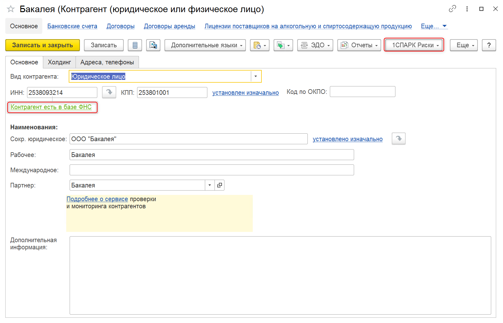Copy the form link using the chain icon
503x323 pixels.
click(452, 9)
